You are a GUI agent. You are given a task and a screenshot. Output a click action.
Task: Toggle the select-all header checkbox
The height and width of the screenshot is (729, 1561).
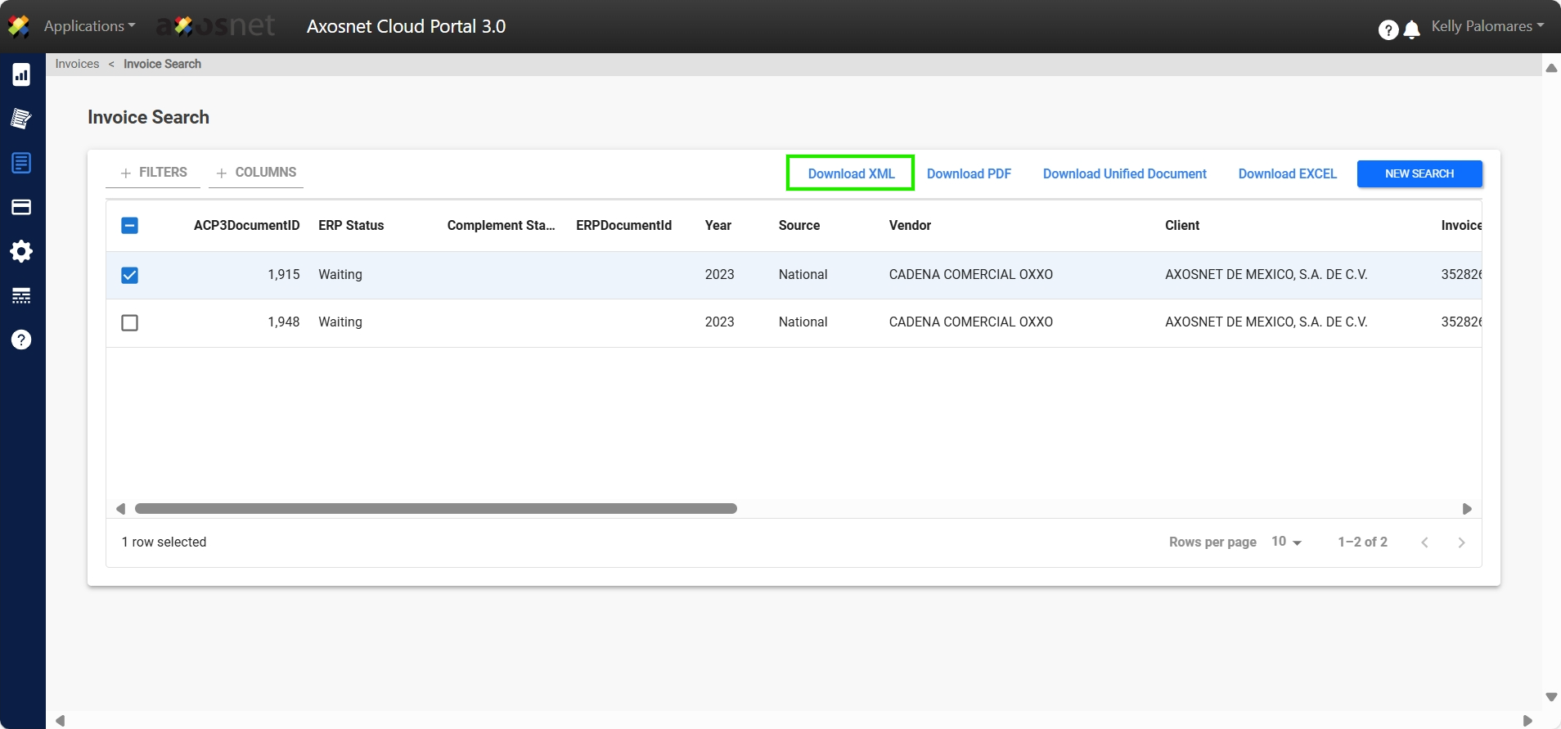pyautogui.click(x=129, y=226)
